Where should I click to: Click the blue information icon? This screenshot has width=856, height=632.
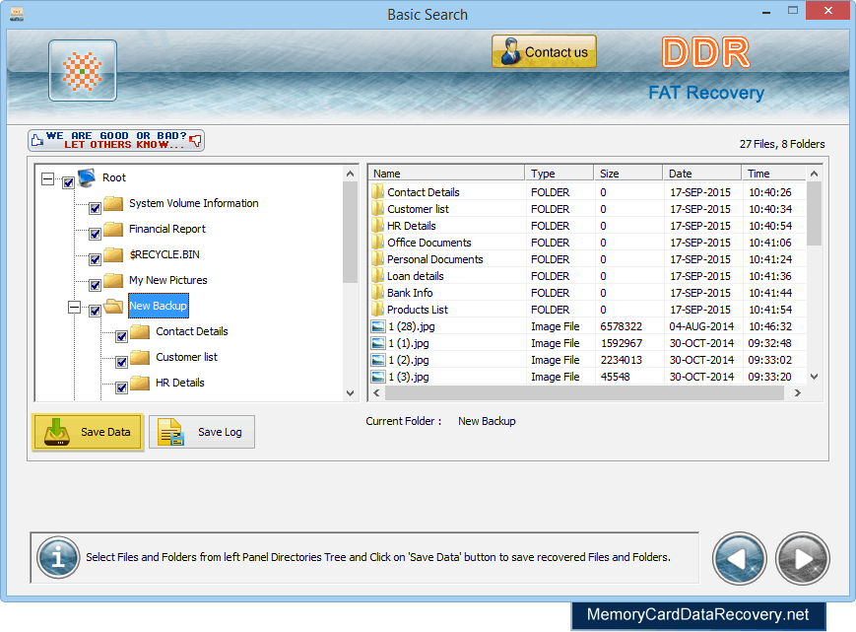[x=58, y=558]
